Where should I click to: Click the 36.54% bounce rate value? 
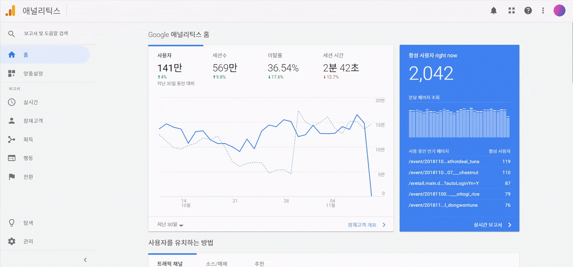(x=283, y=68)
